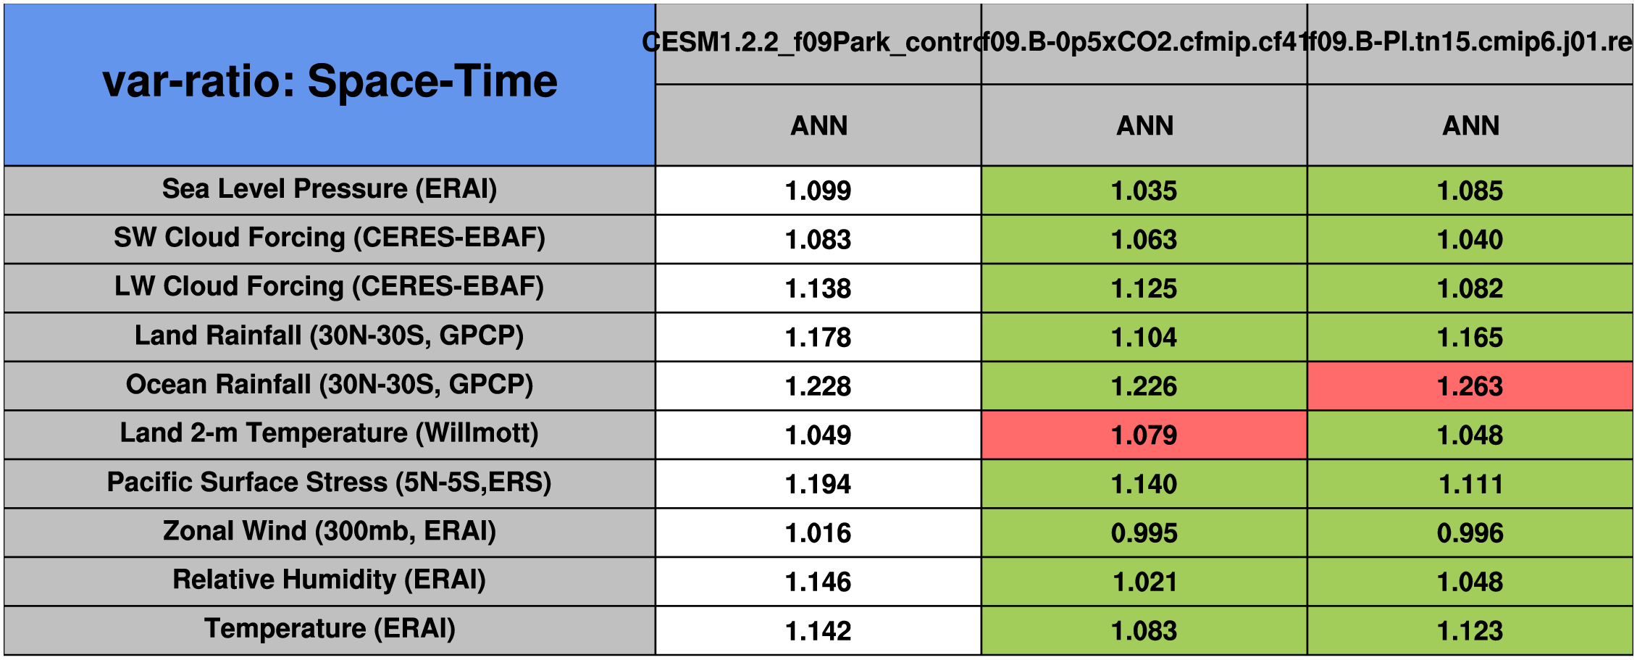The width and height of the screenshot is (1637, 660).
Task: Click the var-ratio: Space-Time title cell
Action: pyautogui.click(x=330, y=85)
